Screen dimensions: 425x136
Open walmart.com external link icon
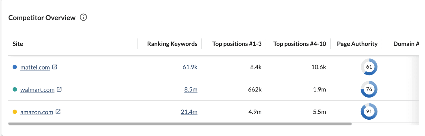(x=59, y=90)
